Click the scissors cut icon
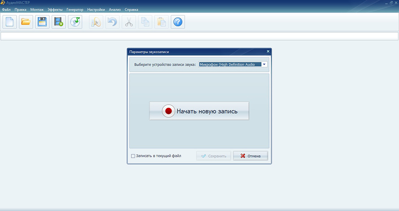The height and width of the screenshot is (211, 399). click(x=129, y=22)
